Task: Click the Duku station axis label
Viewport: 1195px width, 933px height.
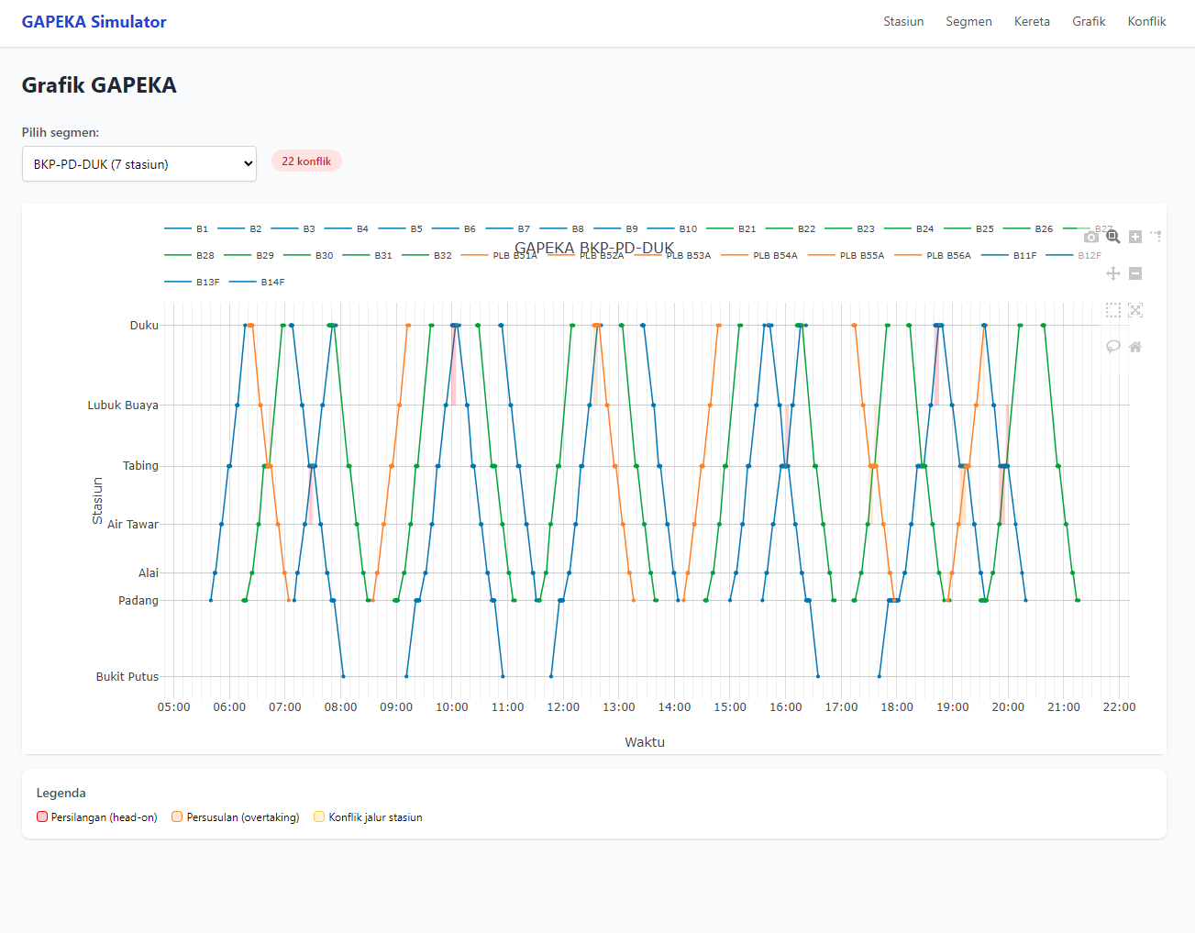Action: pos(144,325)
